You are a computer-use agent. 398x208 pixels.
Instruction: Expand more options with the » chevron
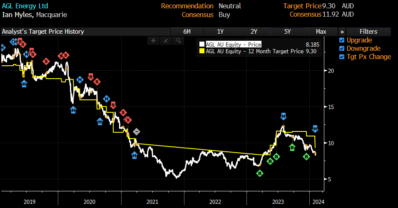coord(342,32)
